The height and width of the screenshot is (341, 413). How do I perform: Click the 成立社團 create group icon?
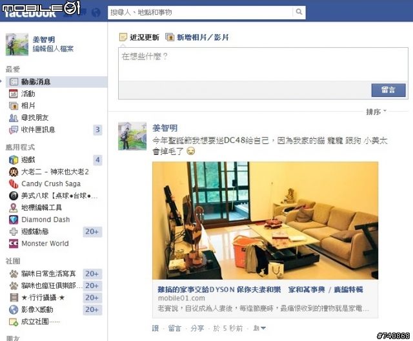pyautogui.click(x=14, y=322)
